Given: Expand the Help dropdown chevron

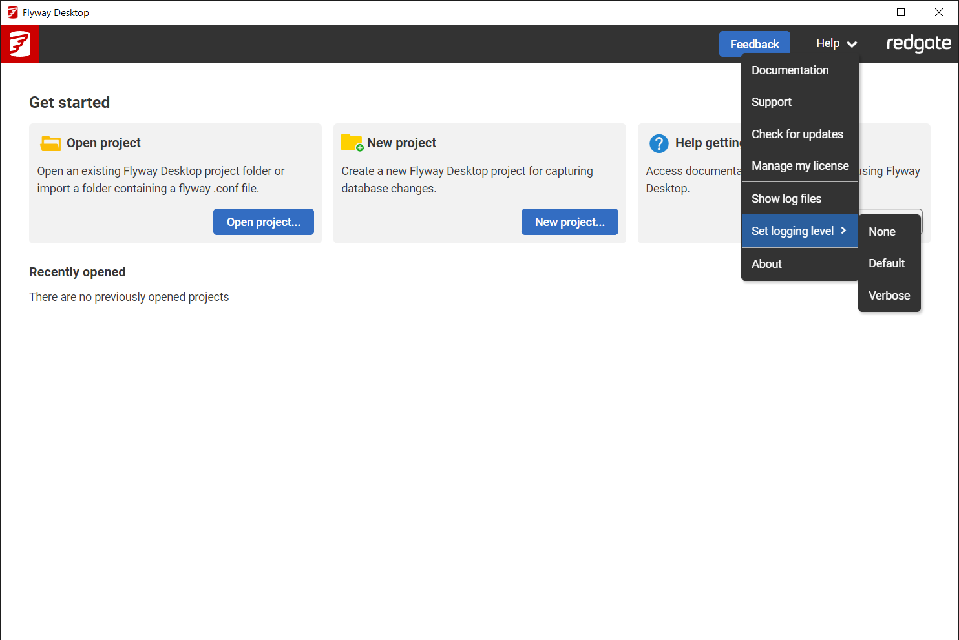Looking at the screenshot, I should [x=852, y=43].
